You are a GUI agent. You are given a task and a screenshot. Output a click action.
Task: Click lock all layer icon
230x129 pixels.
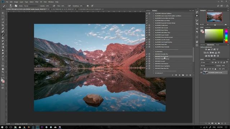click(215, 69)
